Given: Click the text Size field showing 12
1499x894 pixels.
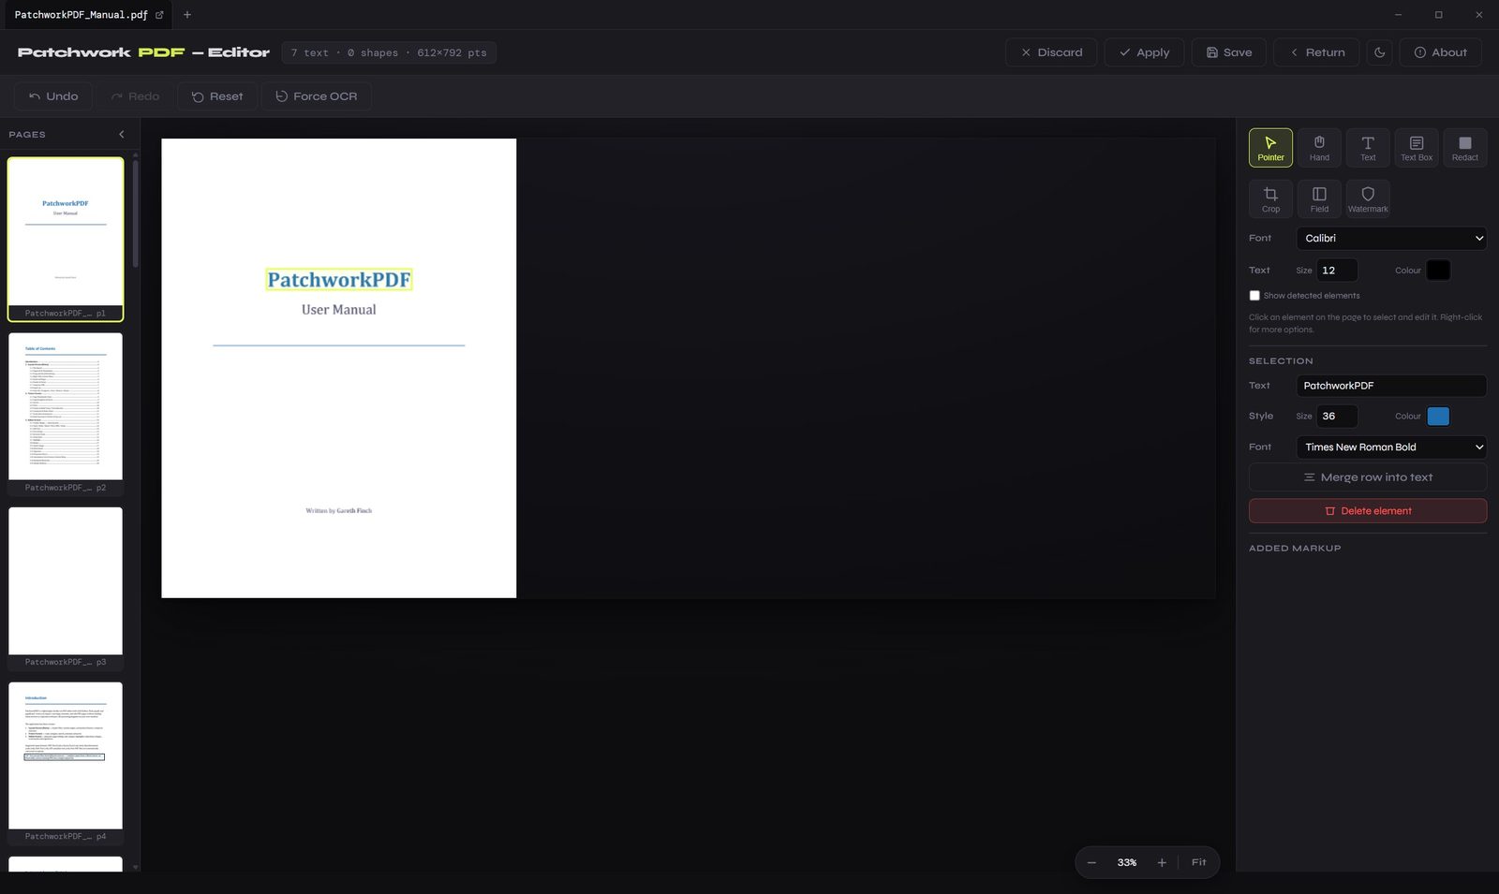Looking at the screenshot, I should [x=1337, y=271].
